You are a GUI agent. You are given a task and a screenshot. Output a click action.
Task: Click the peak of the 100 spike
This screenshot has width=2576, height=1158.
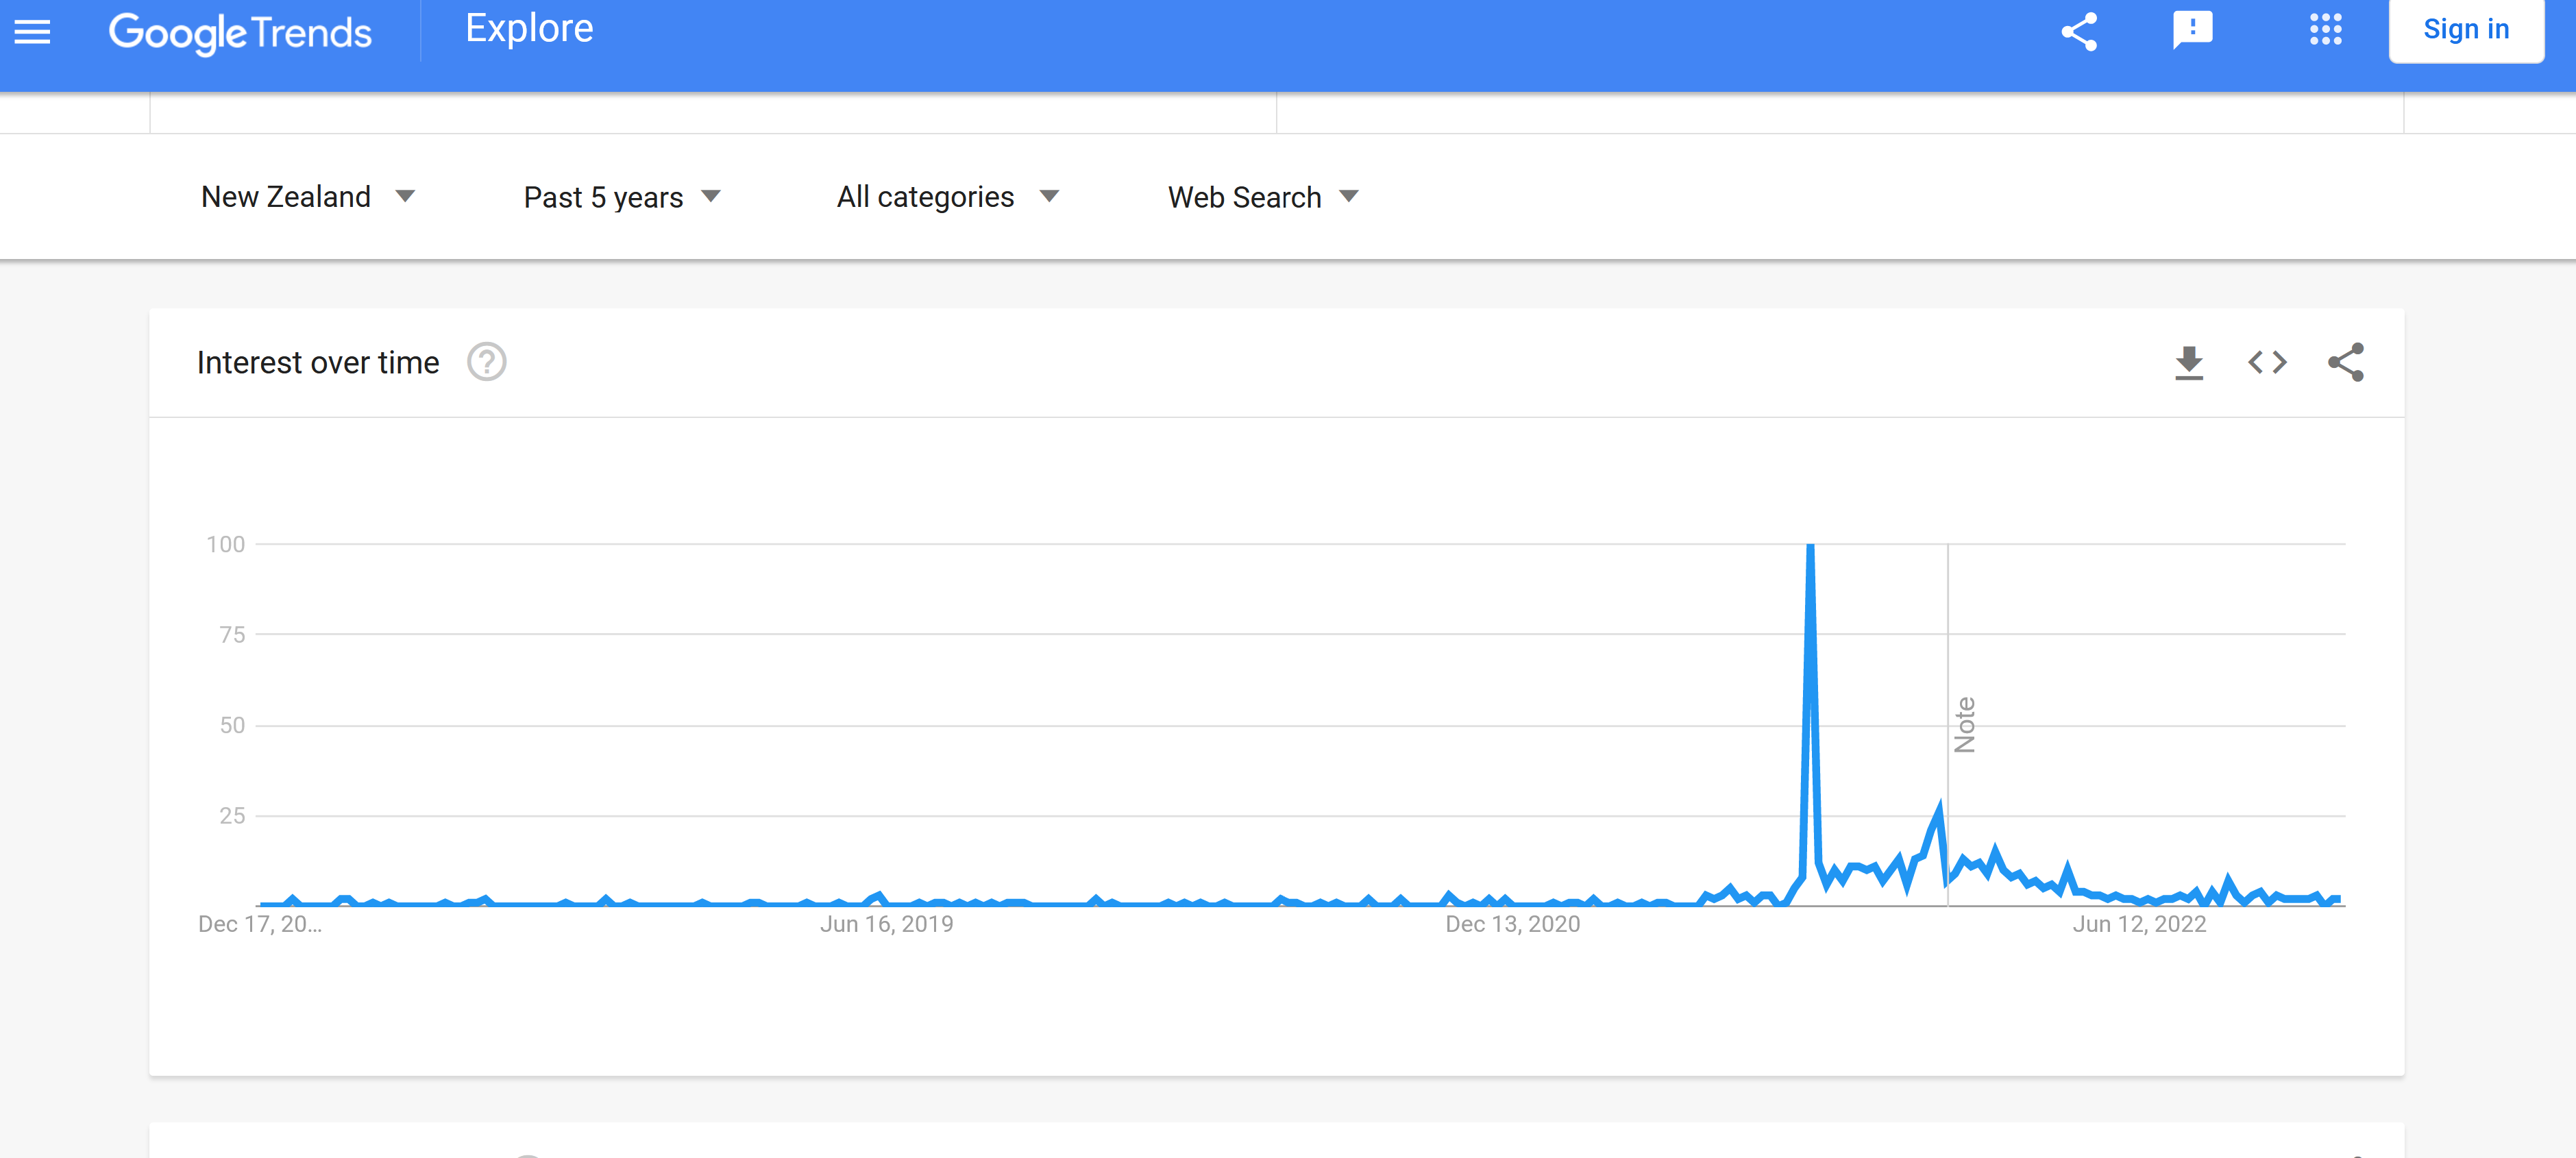click(x=1810, y=546)
